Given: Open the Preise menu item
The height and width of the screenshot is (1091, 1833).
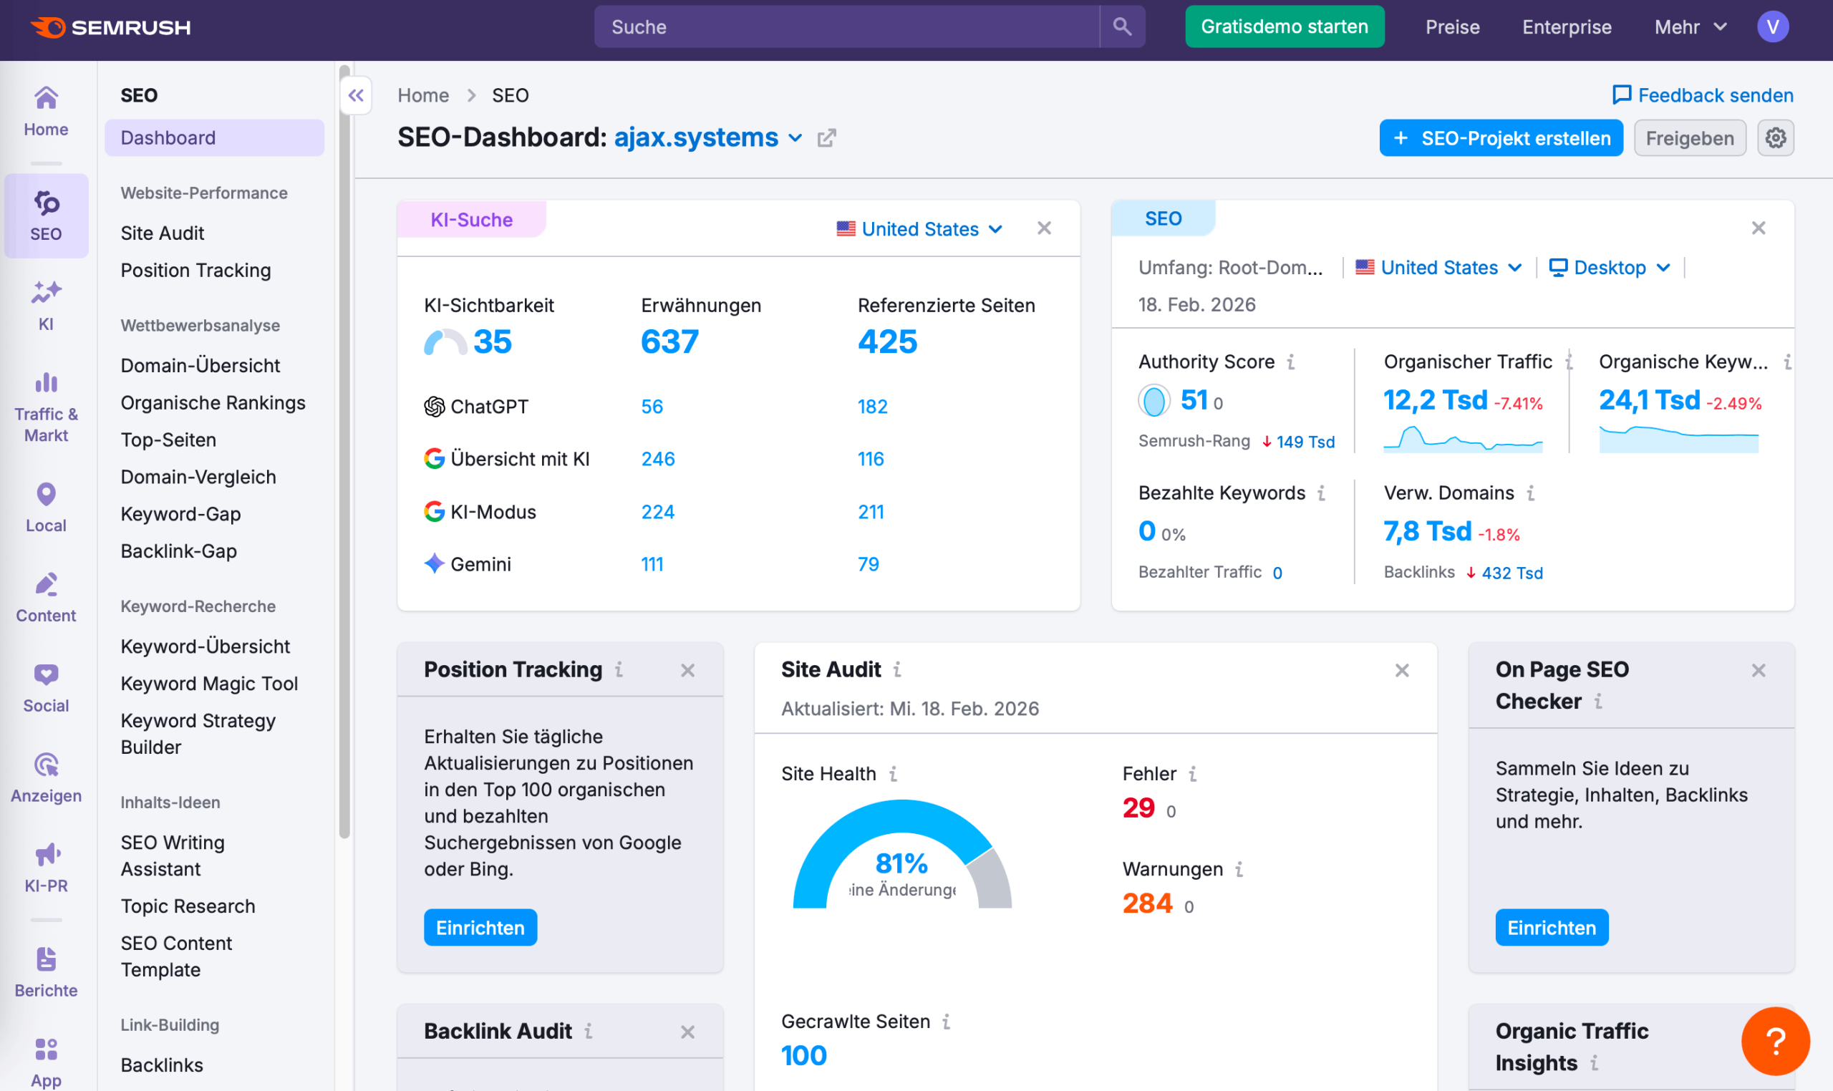Looking at the screenshot, I should (1451, 26).
